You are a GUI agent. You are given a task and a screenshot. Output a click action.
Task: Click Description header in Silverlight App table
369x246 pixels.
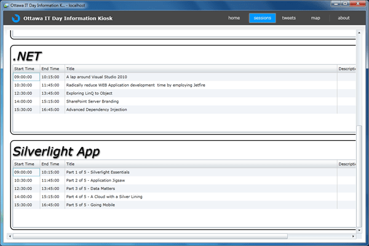(347, 164)
